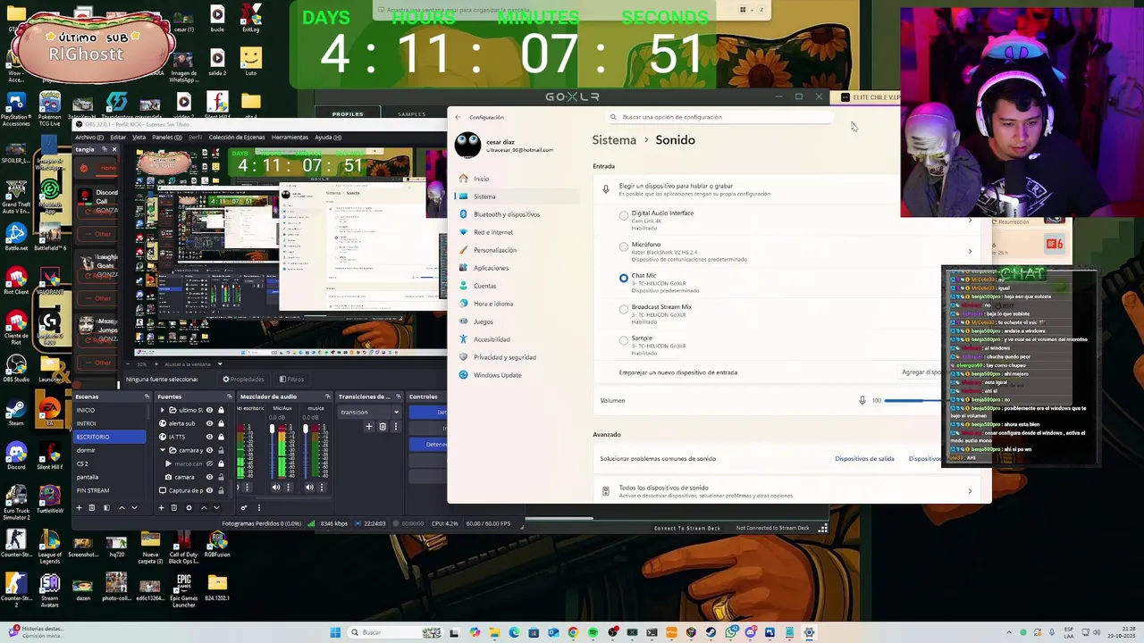Viewport: 1144px width, 643px height.
Task: Go back in Settings window
Action: pyautogui.click(x=458, y=117)
